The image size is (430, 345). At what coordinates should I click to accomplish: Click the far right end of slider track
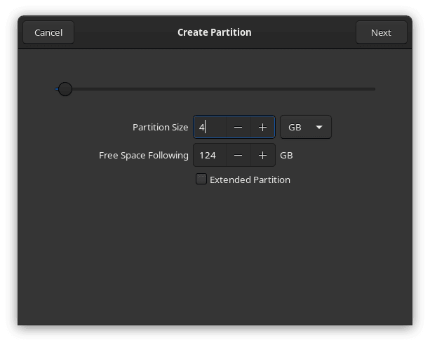pyautogui.click(x=373, y=89)
